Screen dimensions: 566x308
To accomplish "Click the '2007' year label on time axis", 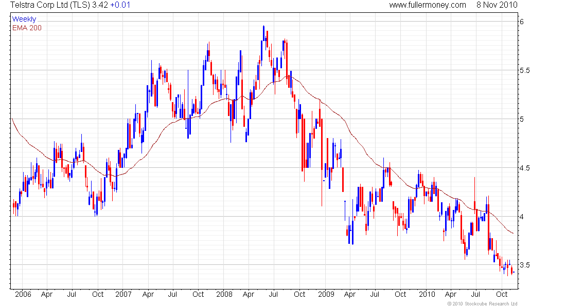I will tap(123, 294).
